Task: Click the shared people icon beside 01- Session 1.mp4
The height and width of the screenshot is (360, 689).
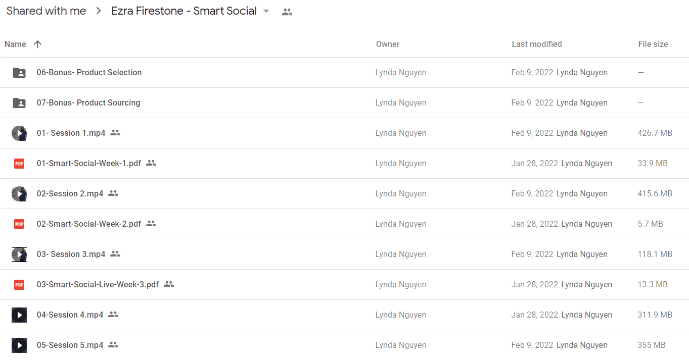Action: pyautogui.click(x=115, y=133)
